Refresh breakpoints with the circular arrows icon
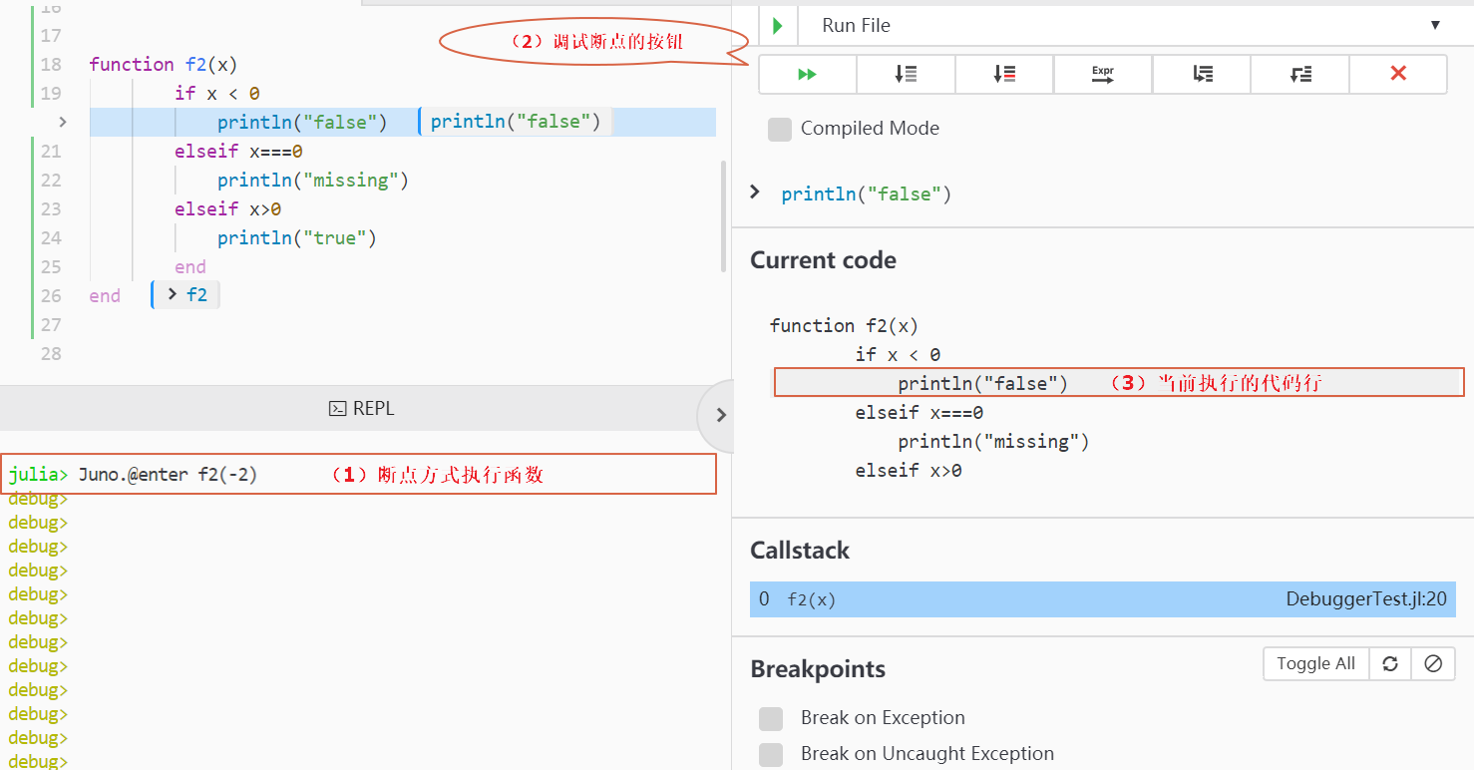The height and width of the screenshot is (770, 1474). point(1389,663)
